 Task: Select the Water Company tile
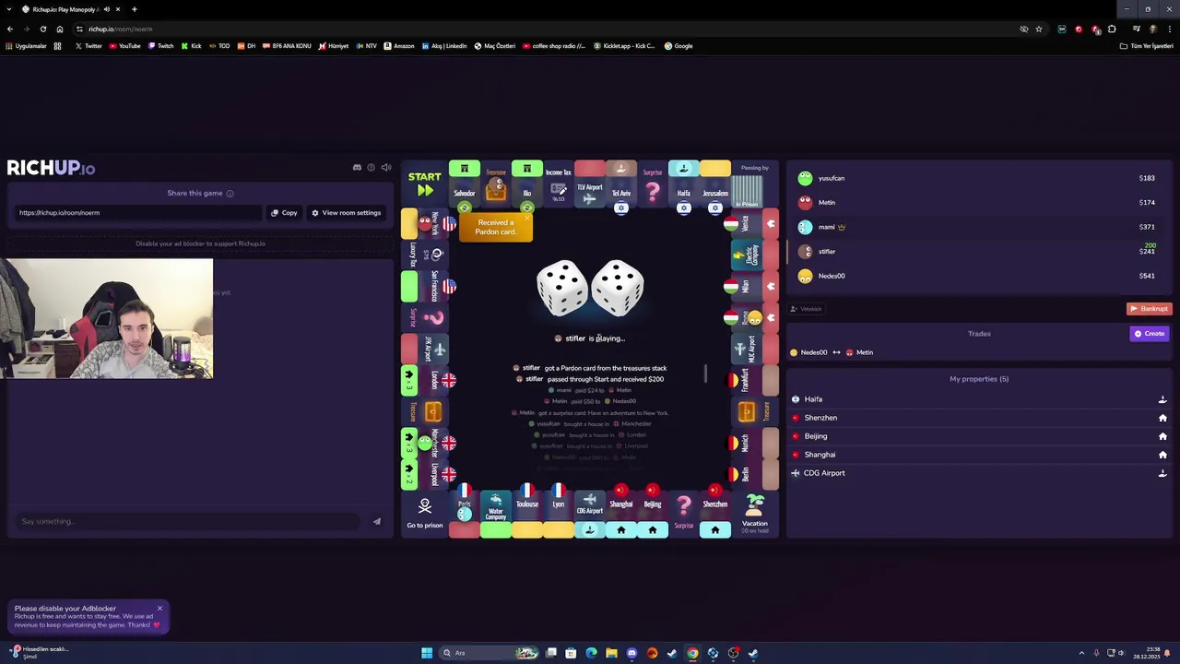(496, 513)
